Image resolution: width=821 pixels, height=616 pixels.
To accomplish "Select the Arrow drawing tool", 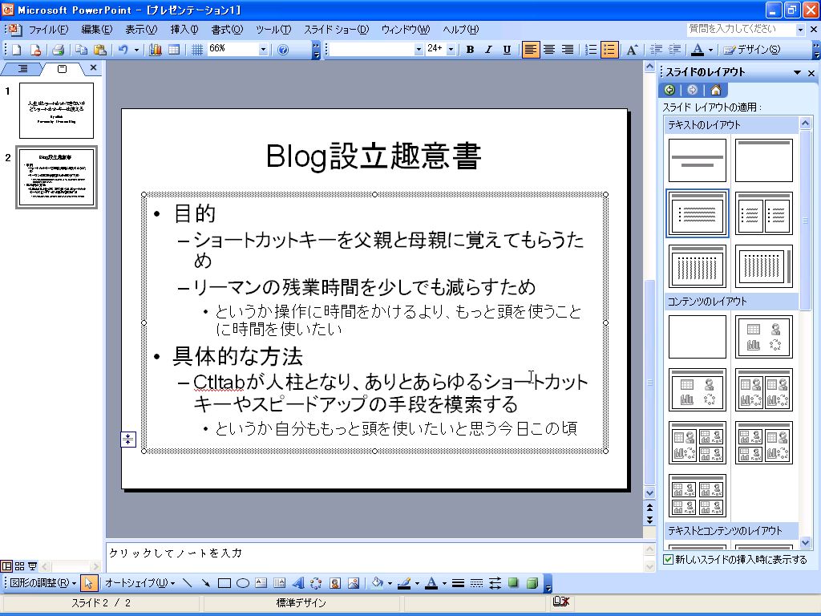I will click(205, 583).
